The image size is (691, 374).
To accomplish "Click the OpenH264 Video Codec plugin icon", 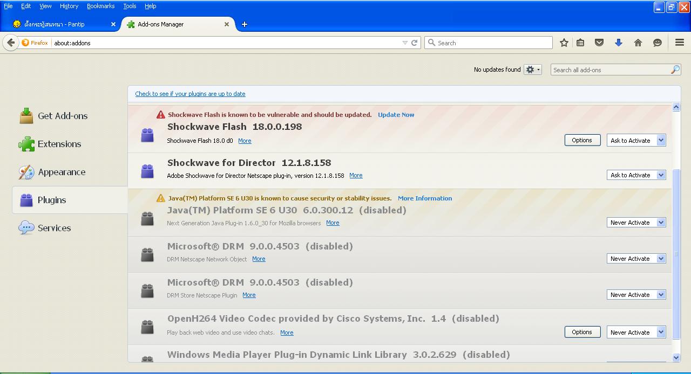I will pos(147,327).
